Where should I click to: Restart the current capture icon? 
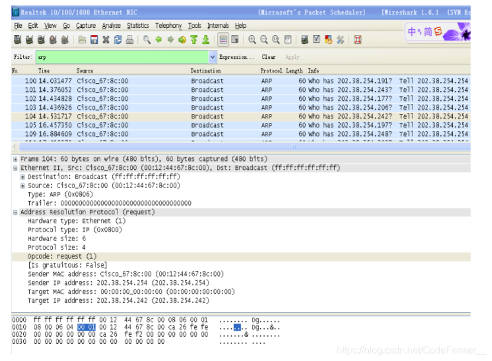point(65,40)
